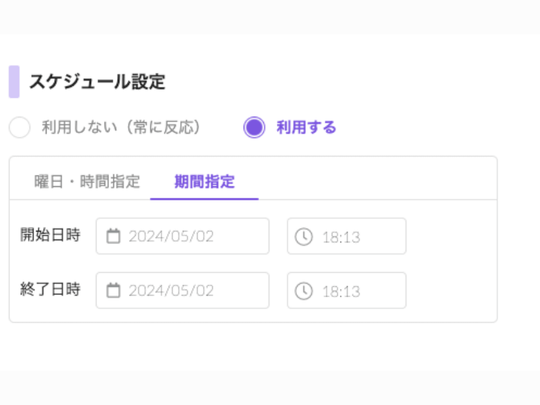Image resolution: width=540 pixels, height=405 pixels.
Task: Select the 利用しない（常に反応） radio button
Action: coord(20,128)
